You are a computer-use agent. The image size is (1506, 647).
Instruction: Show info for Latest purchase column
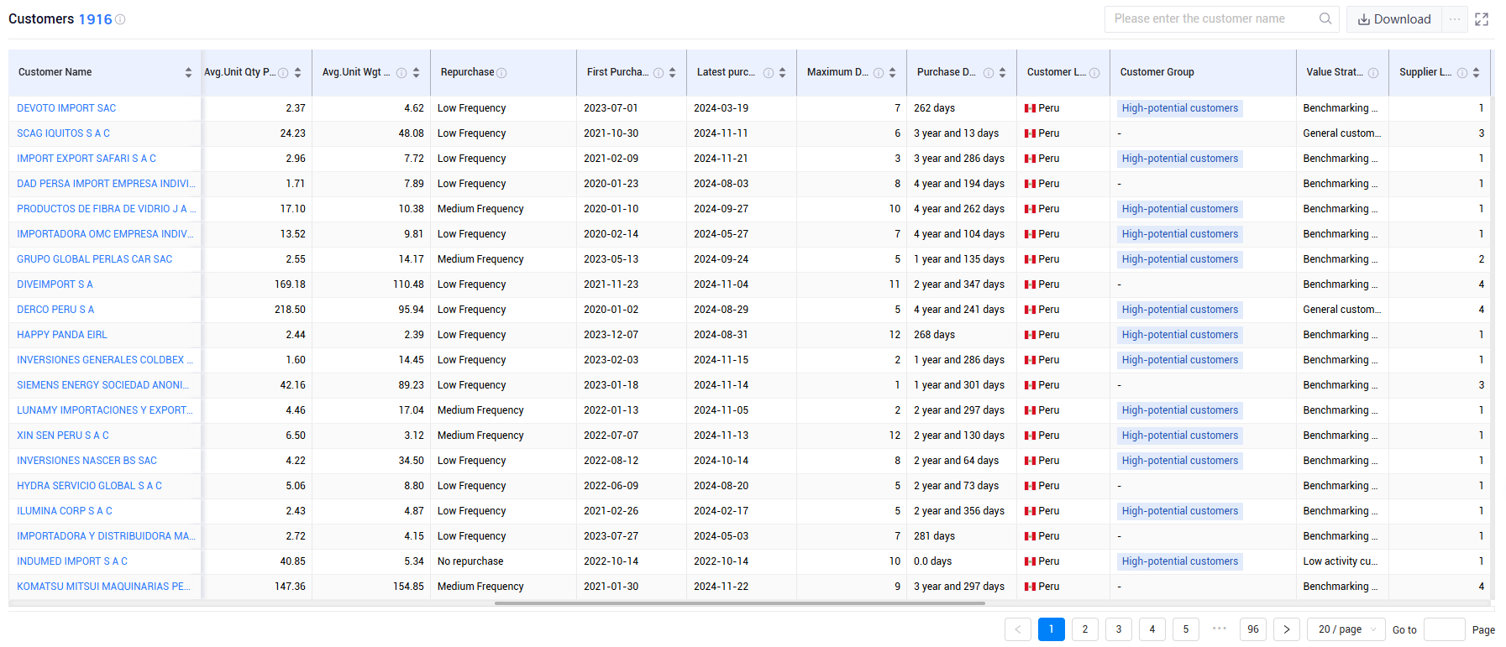click(x=769, y=73)
